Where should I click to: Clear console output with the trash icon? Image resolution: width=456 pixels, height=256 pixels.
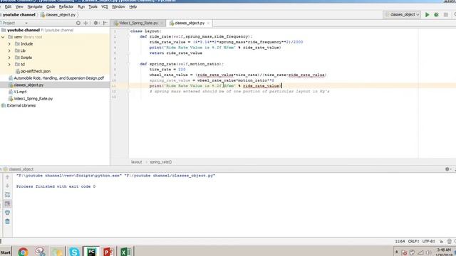click(8, 221)
